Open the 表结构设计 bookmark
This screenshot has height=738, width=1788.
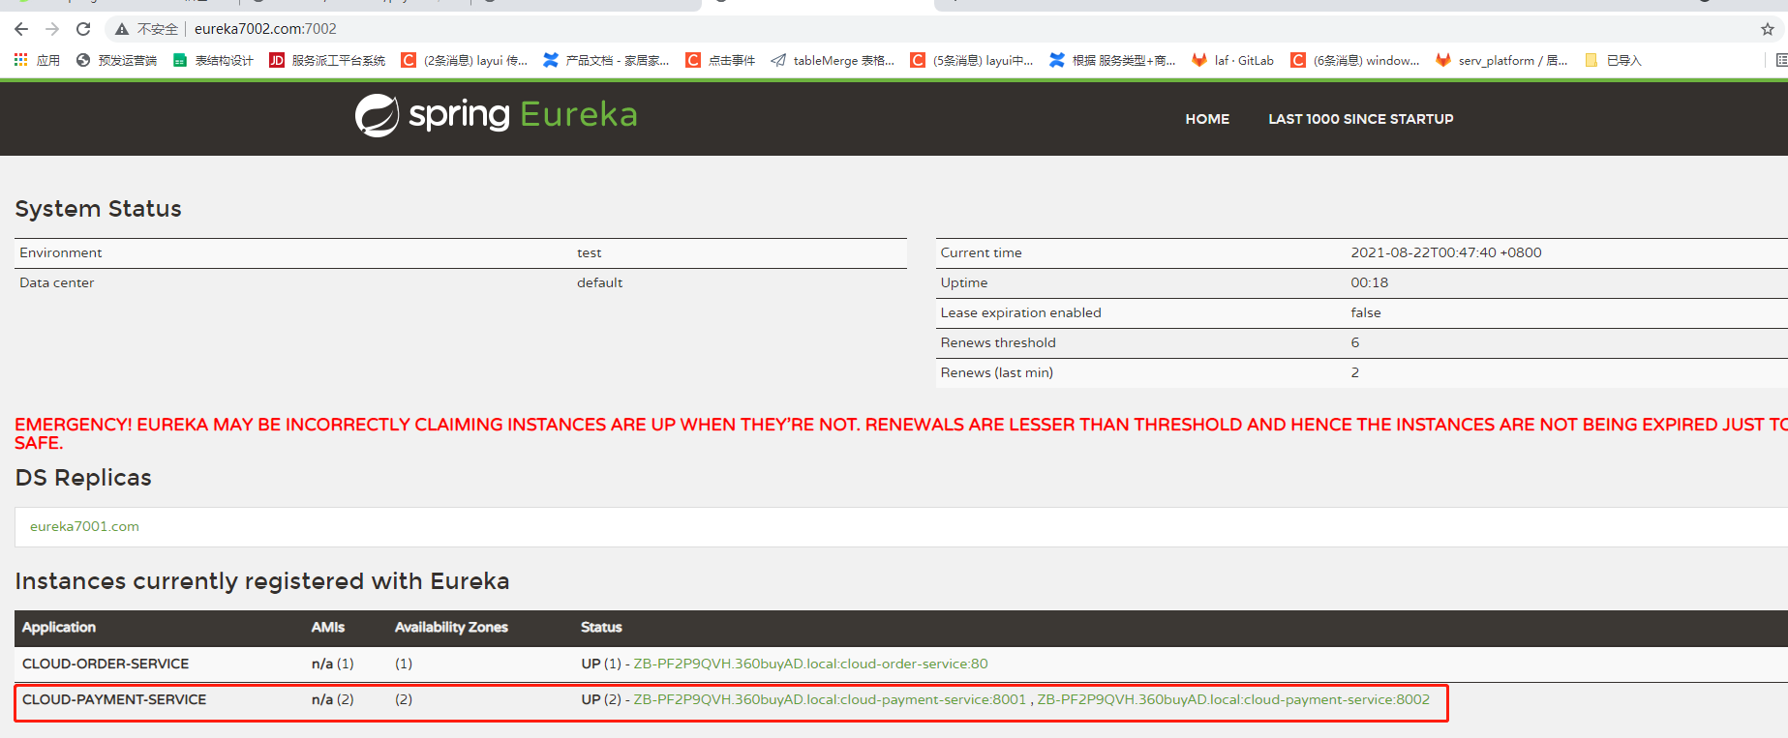(x=213, y=60)
